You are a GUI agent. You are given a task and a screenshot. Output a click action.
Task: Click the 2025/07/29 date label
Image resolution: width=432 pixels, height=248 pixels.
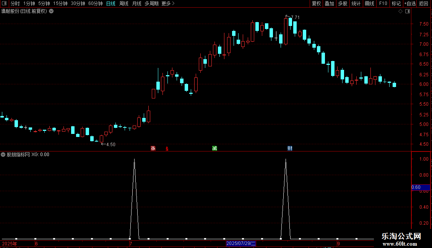click(241, 243)
